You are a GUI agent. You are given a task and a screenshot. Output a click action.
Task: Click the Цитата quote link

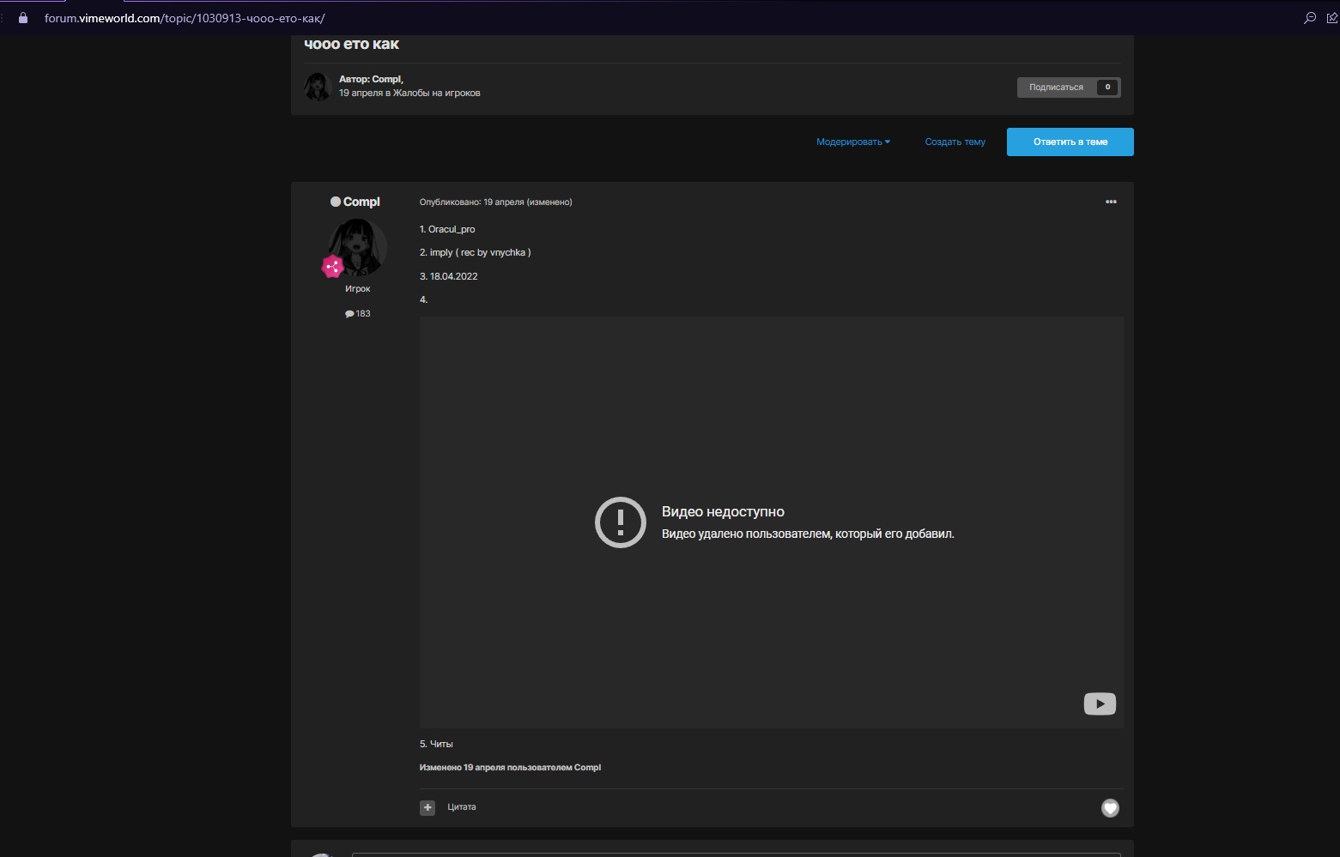461,807
